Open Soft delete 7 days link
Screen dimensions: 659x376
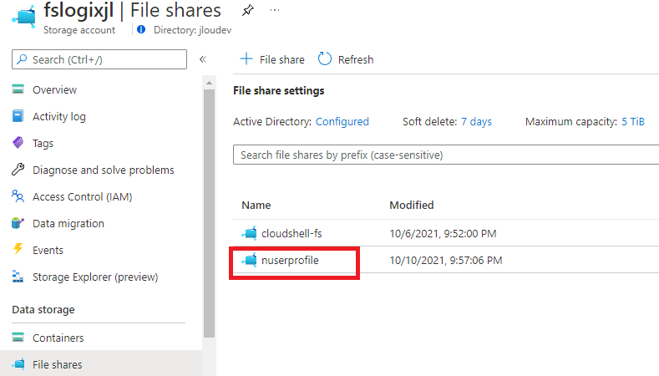pos(476,121)
